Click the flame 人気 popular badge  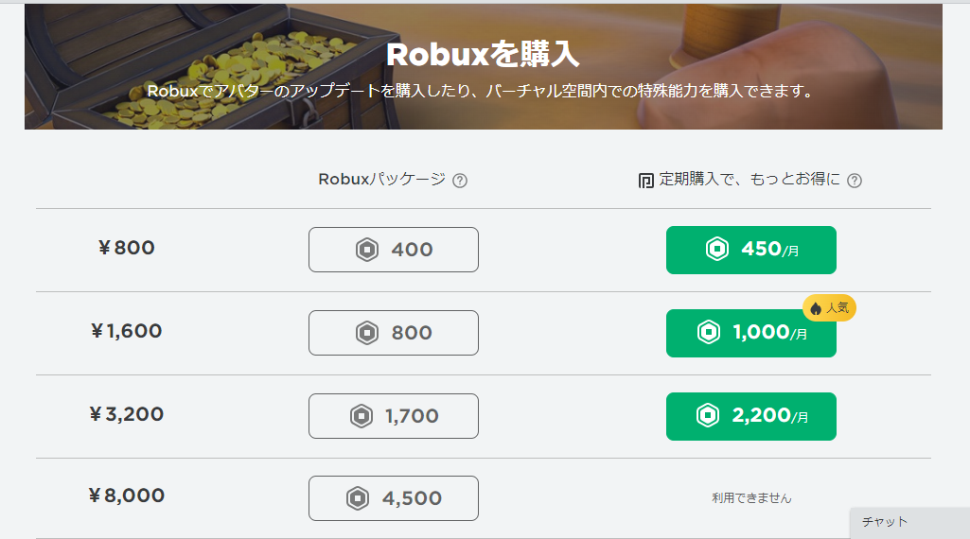click(829, 308)
